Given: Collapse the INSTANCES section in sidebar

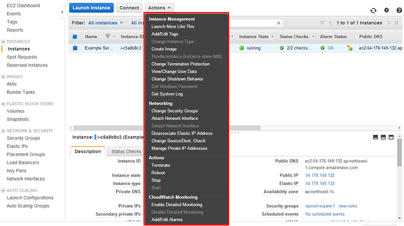Looking at the screenshot, I should click(3, 41).
